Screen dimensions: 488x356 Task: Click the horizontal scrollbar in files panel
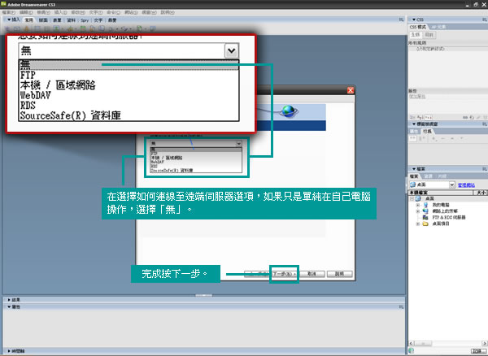tap(448, 343)
